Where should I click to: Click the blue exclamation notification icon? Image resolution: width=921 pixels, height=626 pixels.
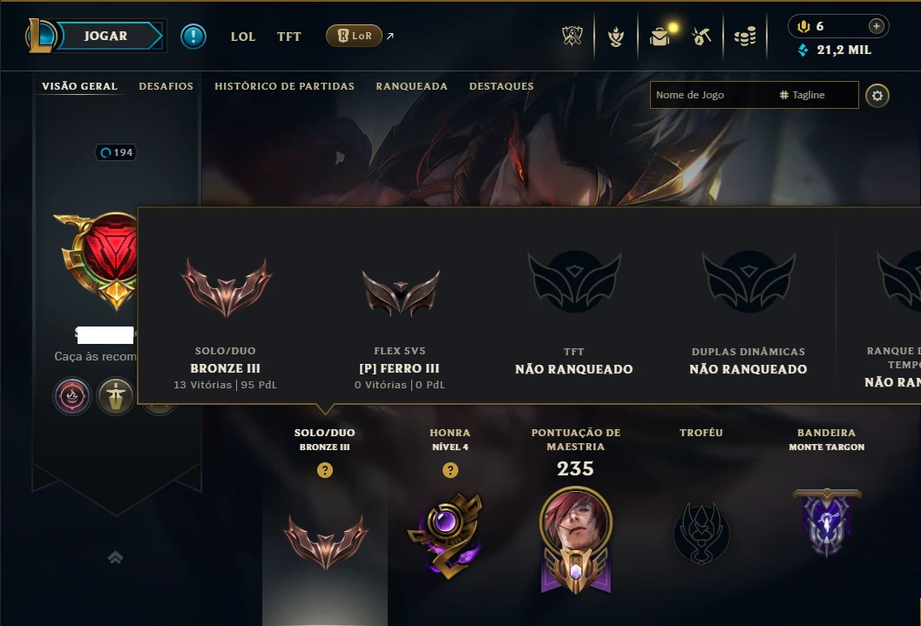(x=193, y=37)
